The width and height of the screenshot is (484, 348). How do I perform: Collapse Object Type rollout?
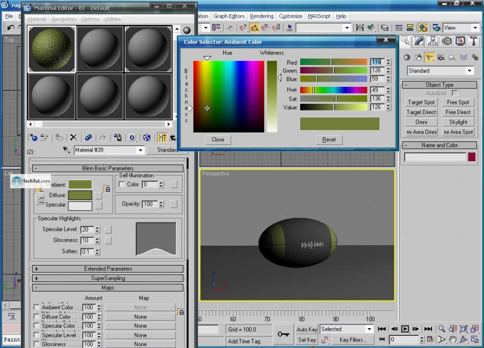(x=440, y=85)
